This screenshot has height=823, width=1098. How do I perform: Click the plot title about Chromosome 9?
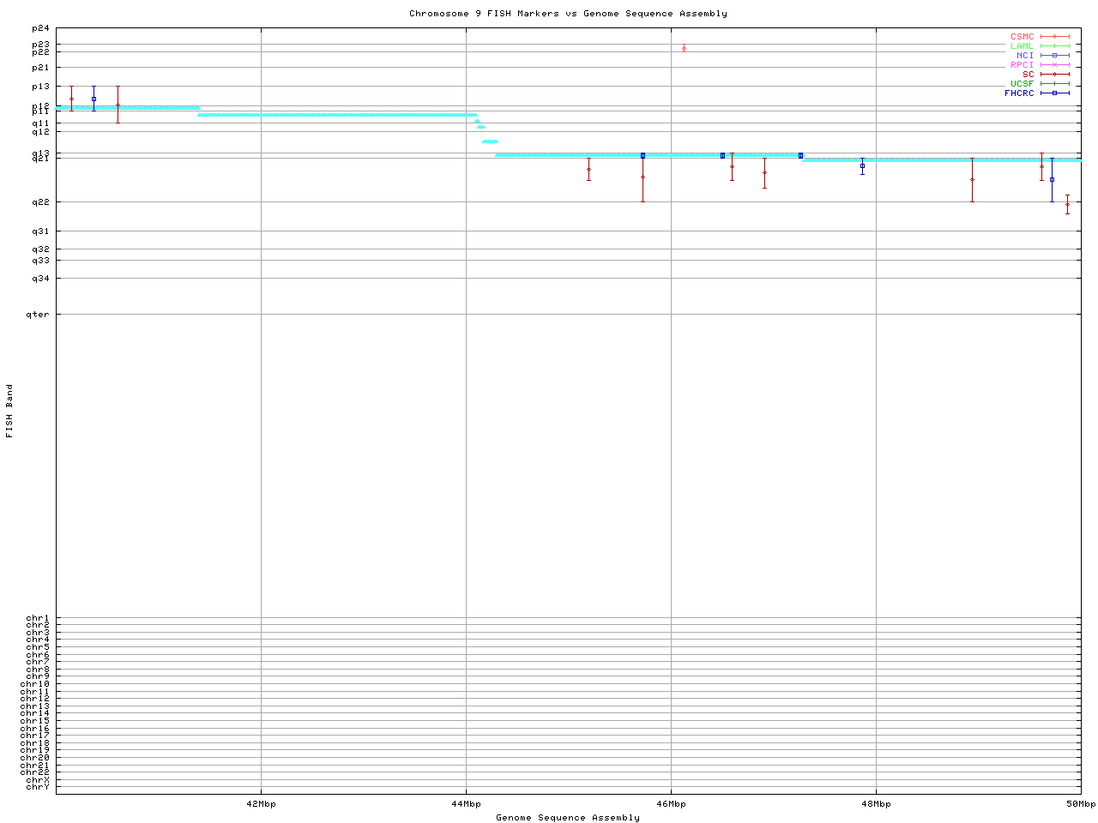(568, 14)
